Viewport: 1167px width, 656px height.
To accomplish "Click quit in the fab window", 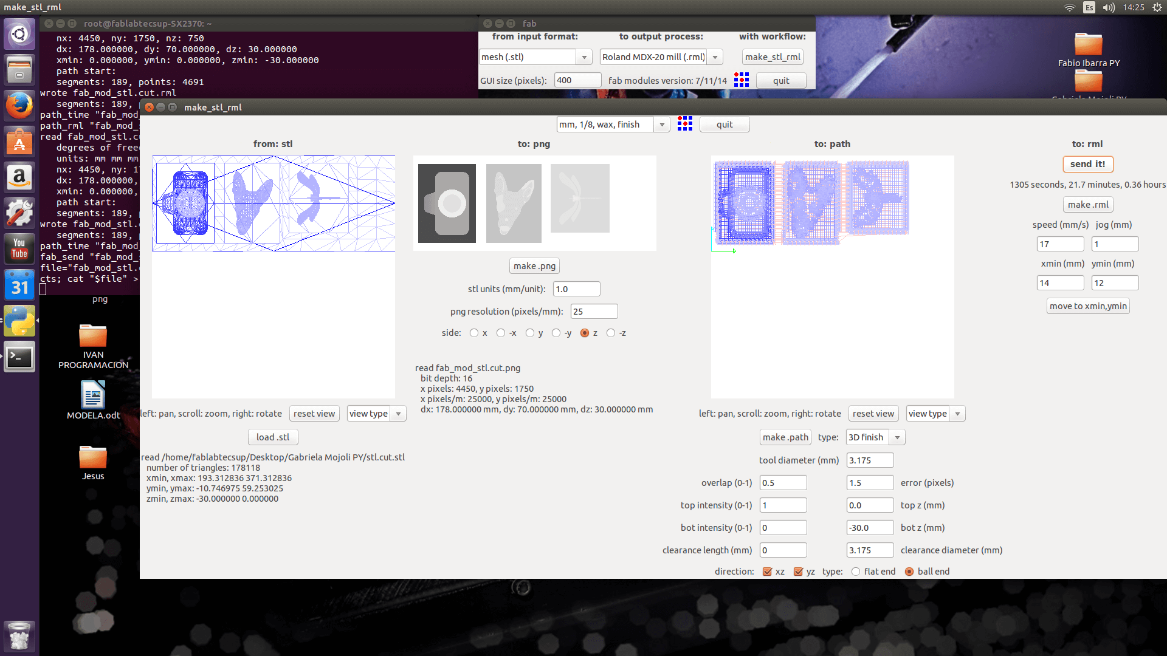I will tap(781, 81).
